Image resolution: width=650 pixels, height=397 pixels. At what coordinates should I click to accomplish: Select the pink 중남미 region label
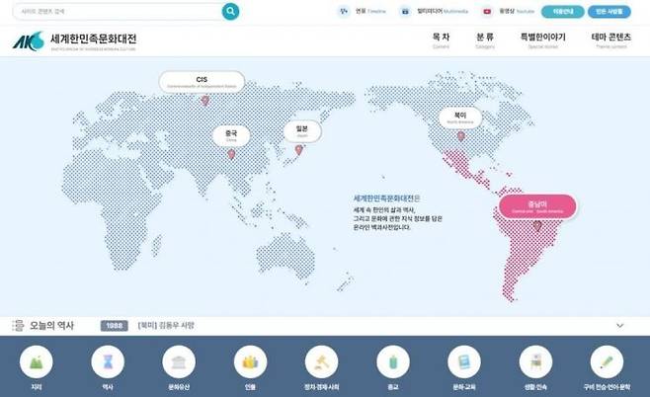[537, 206]
